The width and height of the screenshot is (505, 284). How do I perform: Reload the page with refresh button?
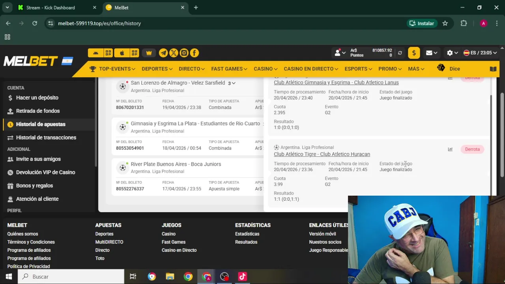35,23
